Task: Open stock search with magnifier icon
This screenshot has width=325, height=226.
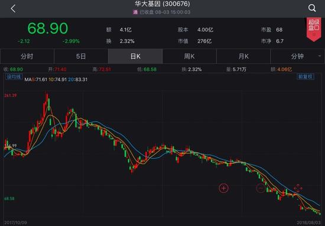Action: [312, 8]
